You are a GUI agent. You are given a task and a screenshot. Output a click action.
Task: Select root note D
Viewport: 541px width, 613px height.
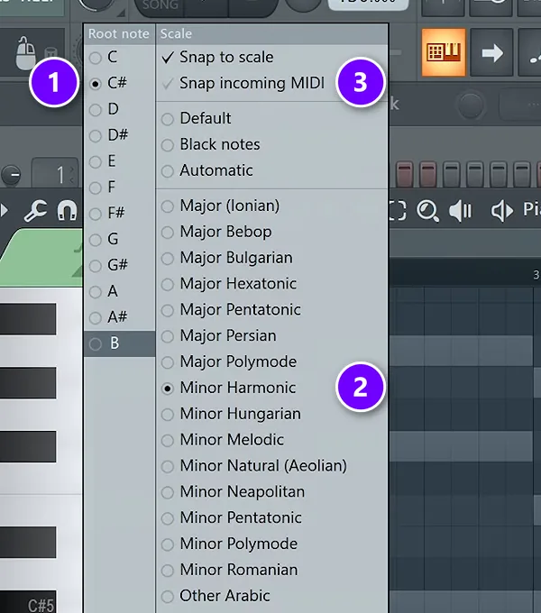[119, 109]
